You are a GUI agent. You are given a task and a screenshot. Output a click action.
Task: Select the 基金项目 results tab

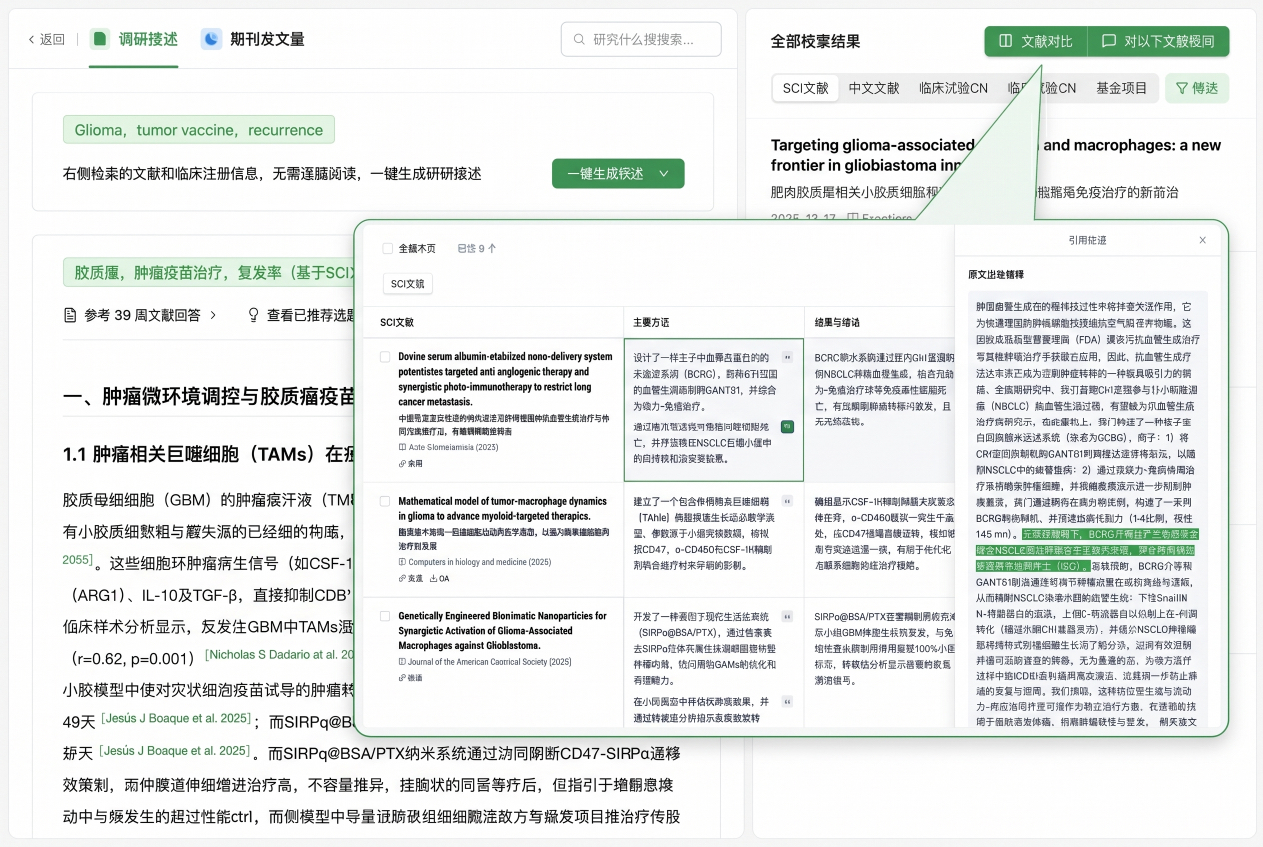(x=1122, y=88)
